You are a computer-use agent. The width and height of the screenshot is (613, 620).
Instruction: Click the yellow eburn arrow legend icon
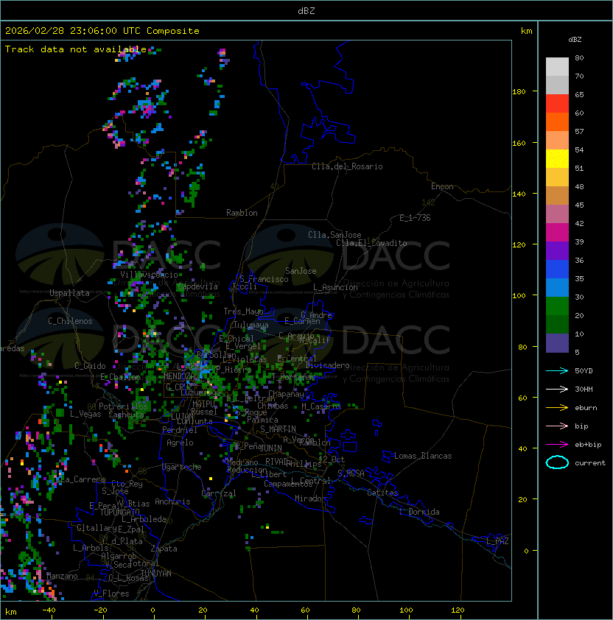(557, 408)
